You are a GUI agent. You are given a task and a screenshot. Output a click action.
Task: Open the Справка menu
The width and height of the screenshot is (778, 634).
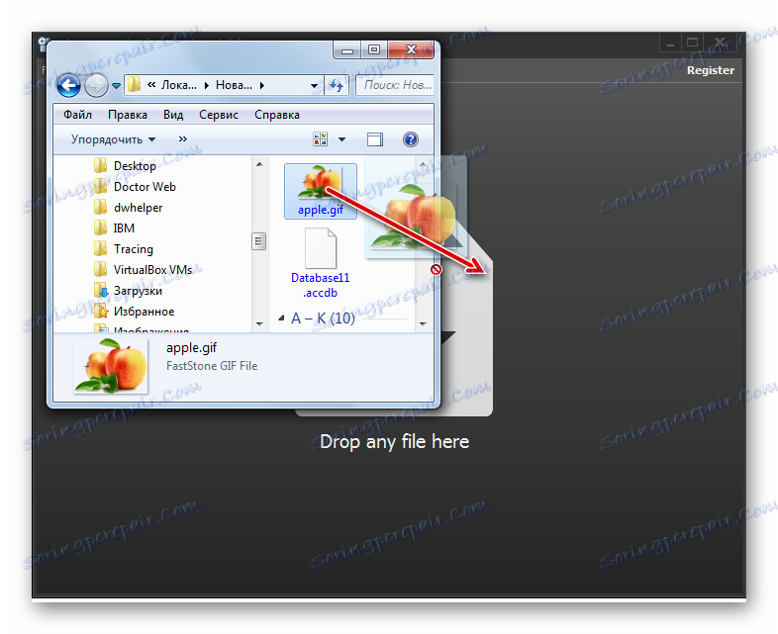(x=277, y=115)
